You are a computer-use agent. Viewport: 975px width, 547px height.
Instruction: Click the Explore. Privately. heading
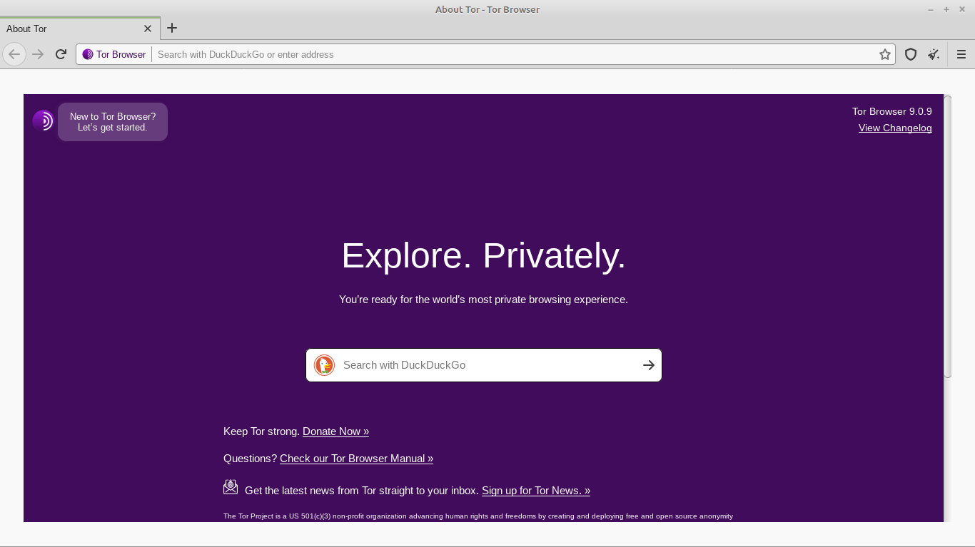coord(484,255)
